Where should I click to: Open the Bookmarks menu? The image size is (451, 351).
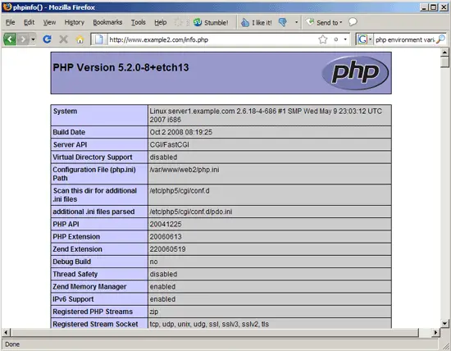pyautogui.click(x=107, y=22)
